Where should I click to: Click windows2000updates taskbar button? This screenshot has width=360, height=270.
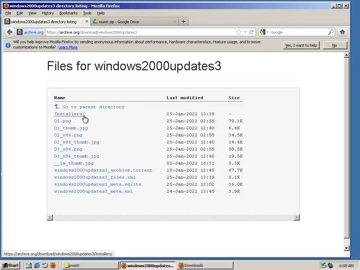[148, 265]
